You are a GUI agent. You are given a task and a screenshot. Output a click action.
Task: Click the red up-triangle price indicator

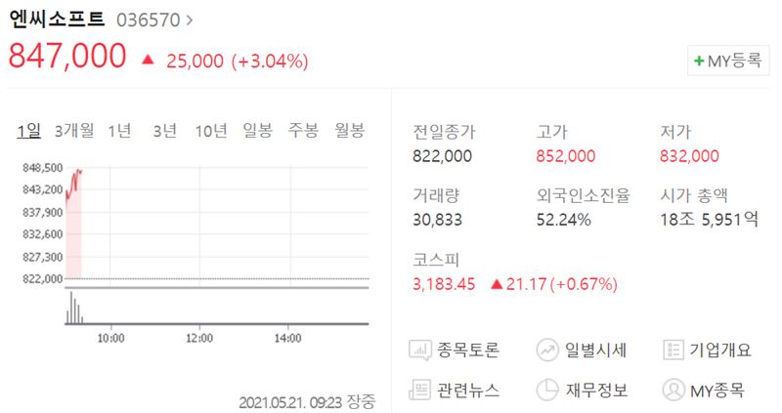(148, 60)
